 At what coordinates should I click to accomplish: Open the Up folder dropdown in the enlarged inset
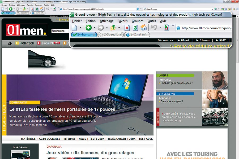(x=119, y=28)
